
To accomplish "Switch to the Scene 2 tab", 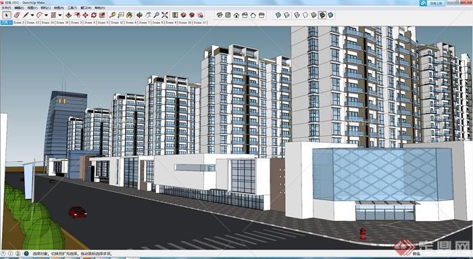I will coord(19,22).
